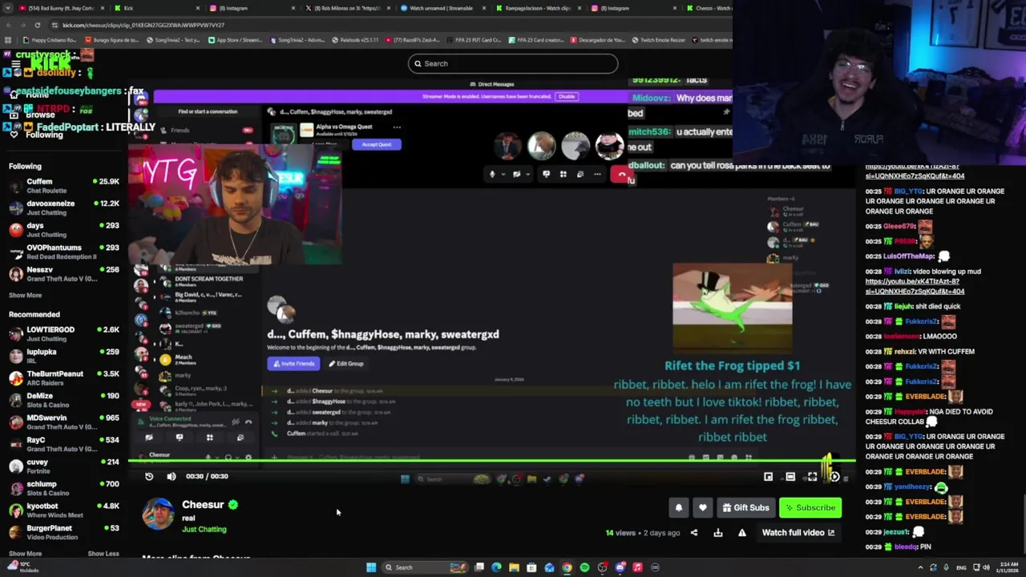Open the clock and date in the taskbar

coord(1008,567)
